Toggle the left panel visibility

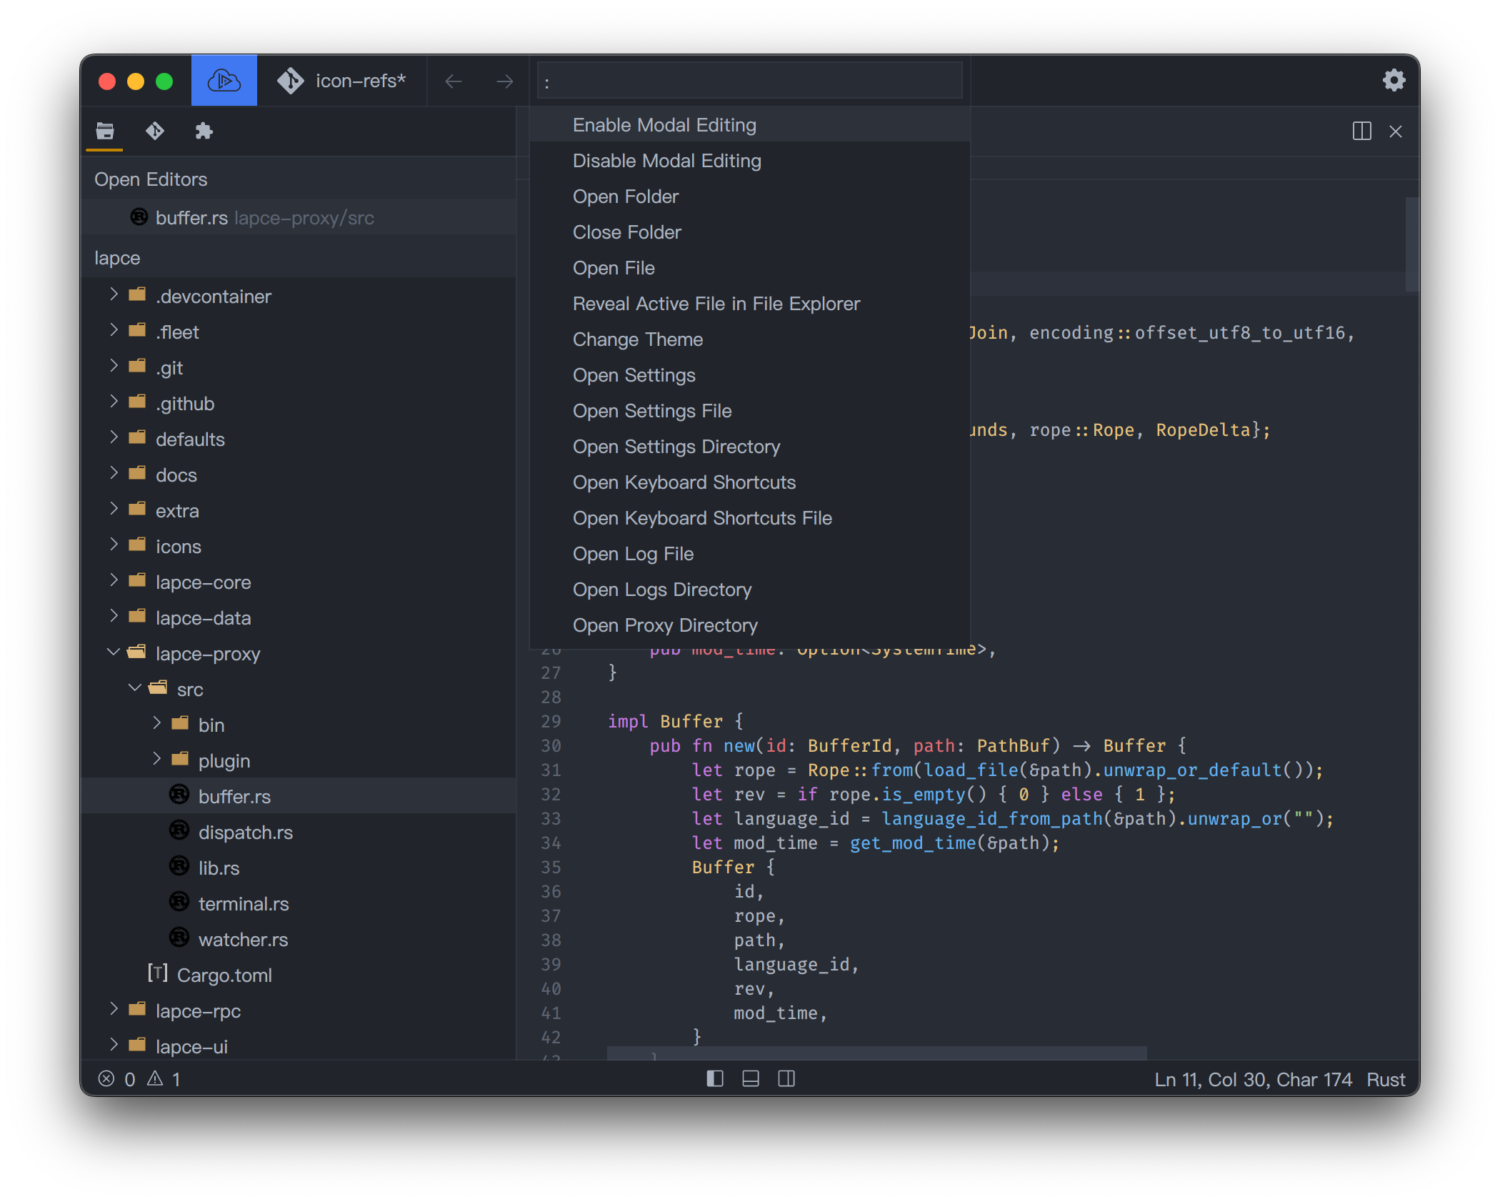pos(714,1078)
